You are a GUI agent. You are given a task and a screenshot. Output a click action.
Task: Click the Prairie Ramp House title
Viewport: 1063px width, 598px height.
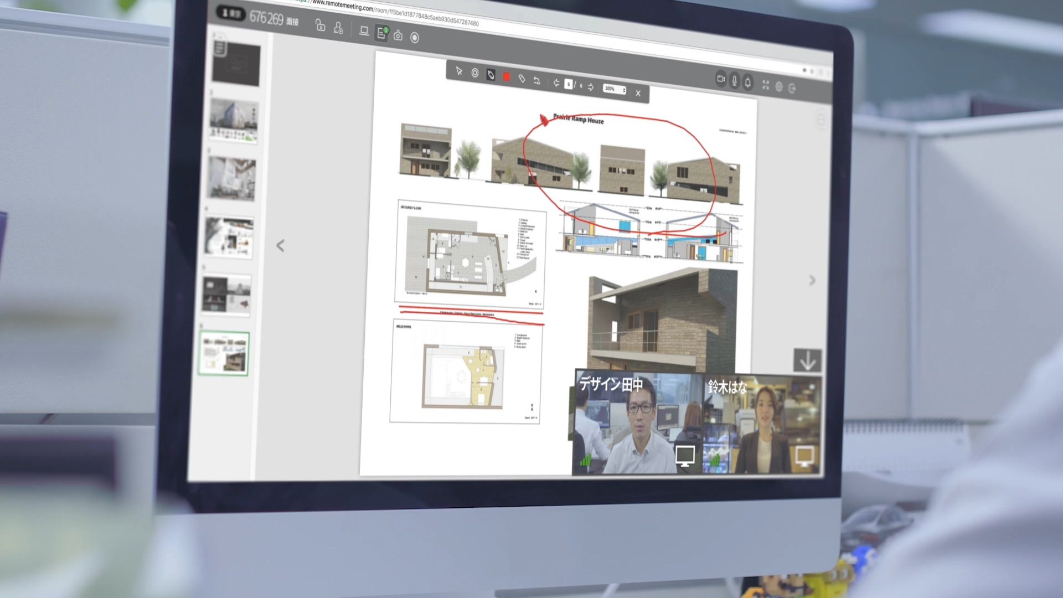(578, 118)
